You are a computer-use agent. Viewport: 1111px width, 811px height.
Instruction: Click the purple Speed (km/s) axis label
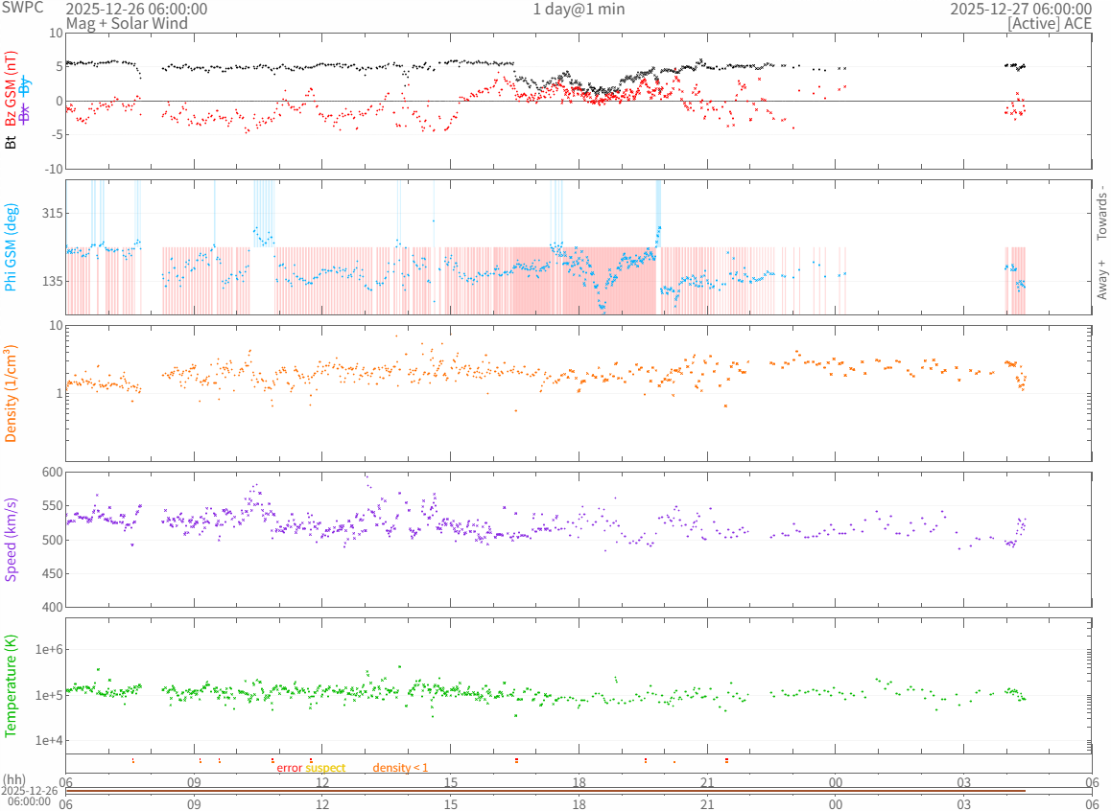pos(11,540)
